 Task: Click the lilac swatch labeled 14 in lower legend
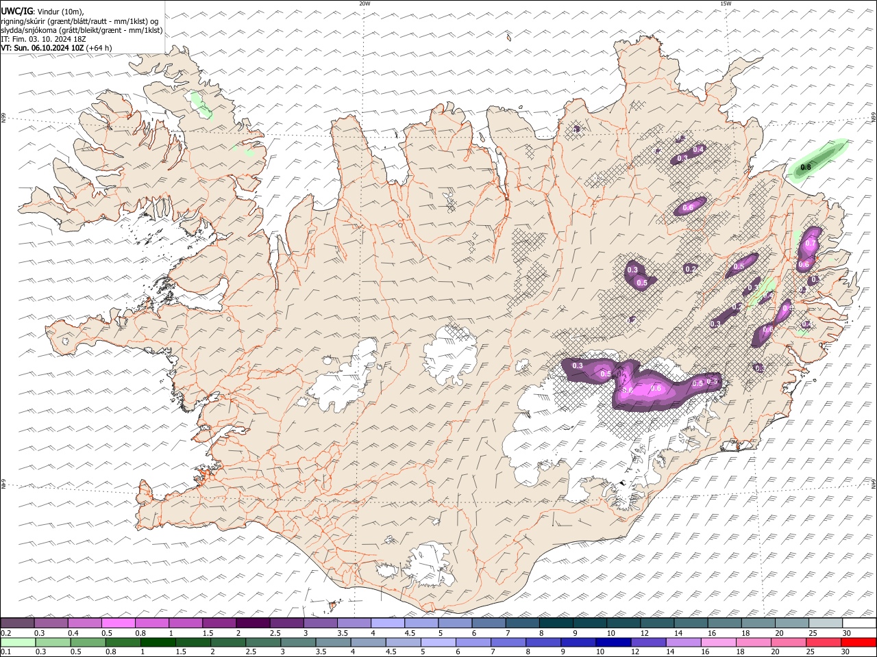(684, 642)
